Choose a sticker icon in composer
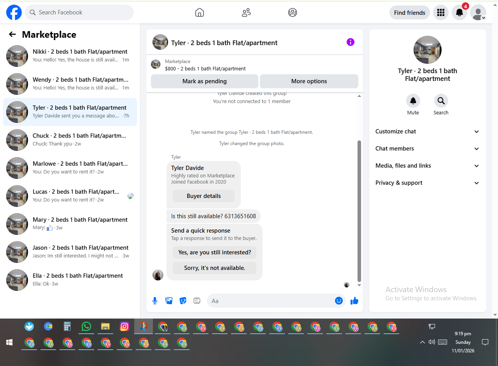This screenshot has height=366, width=498. (183, 301)
